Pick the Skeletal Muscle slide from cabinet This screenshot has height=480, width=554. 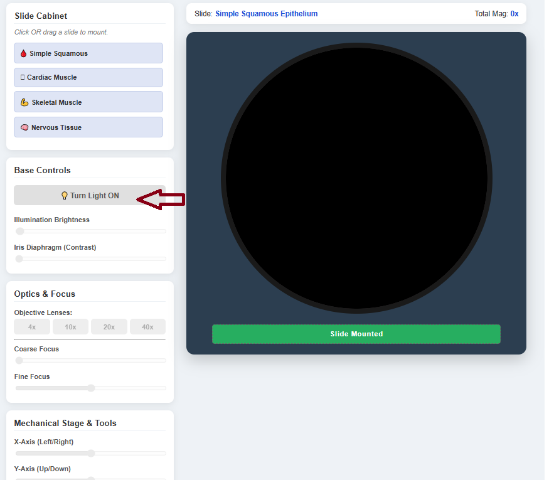[x=88, y=102]
